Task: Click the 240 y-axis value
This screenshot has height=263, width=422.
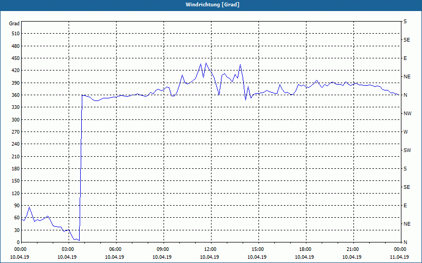Action: tap(16, 144)
